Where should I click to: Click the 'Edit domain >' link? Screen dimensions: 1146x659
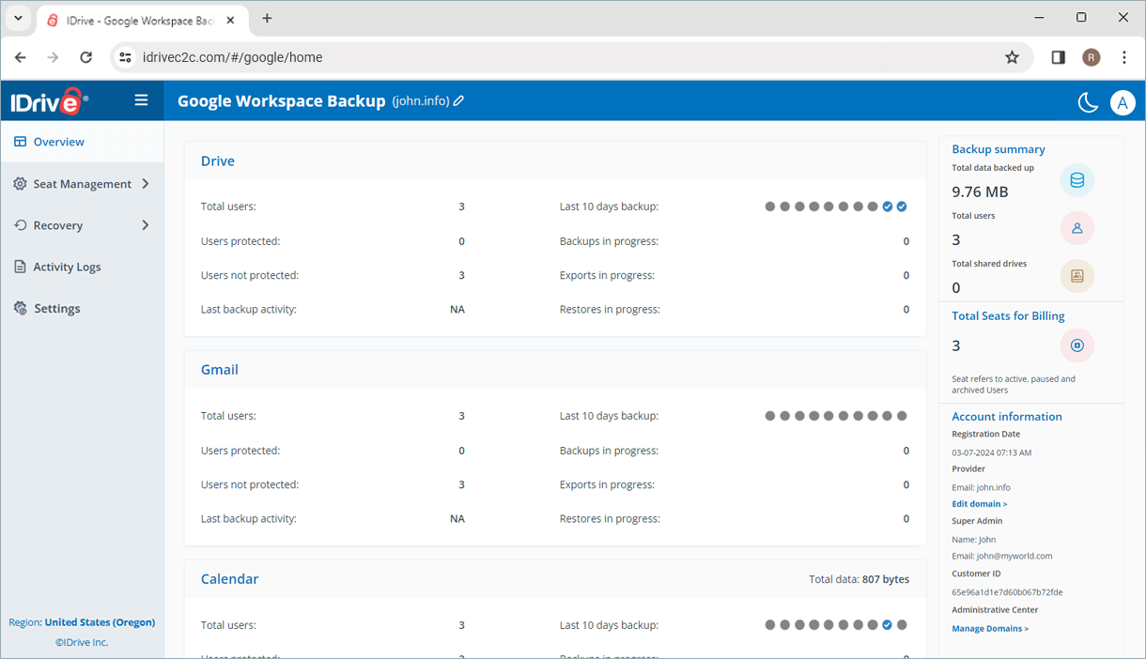click(x=979, y=503)
